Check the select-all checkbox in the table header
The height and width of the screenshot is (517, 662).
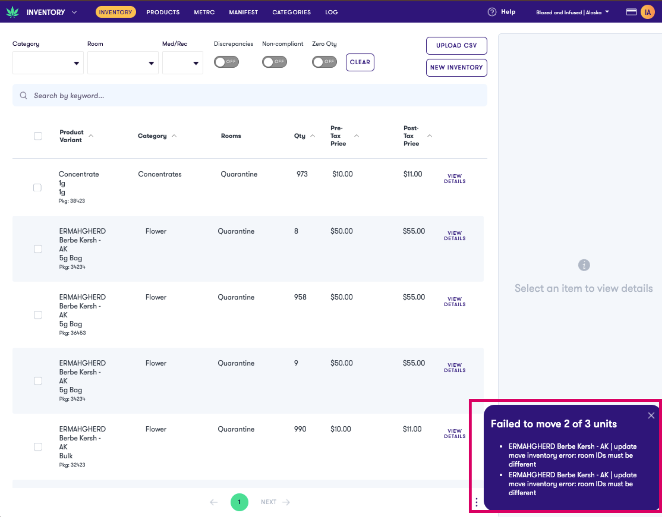(37, 136)
